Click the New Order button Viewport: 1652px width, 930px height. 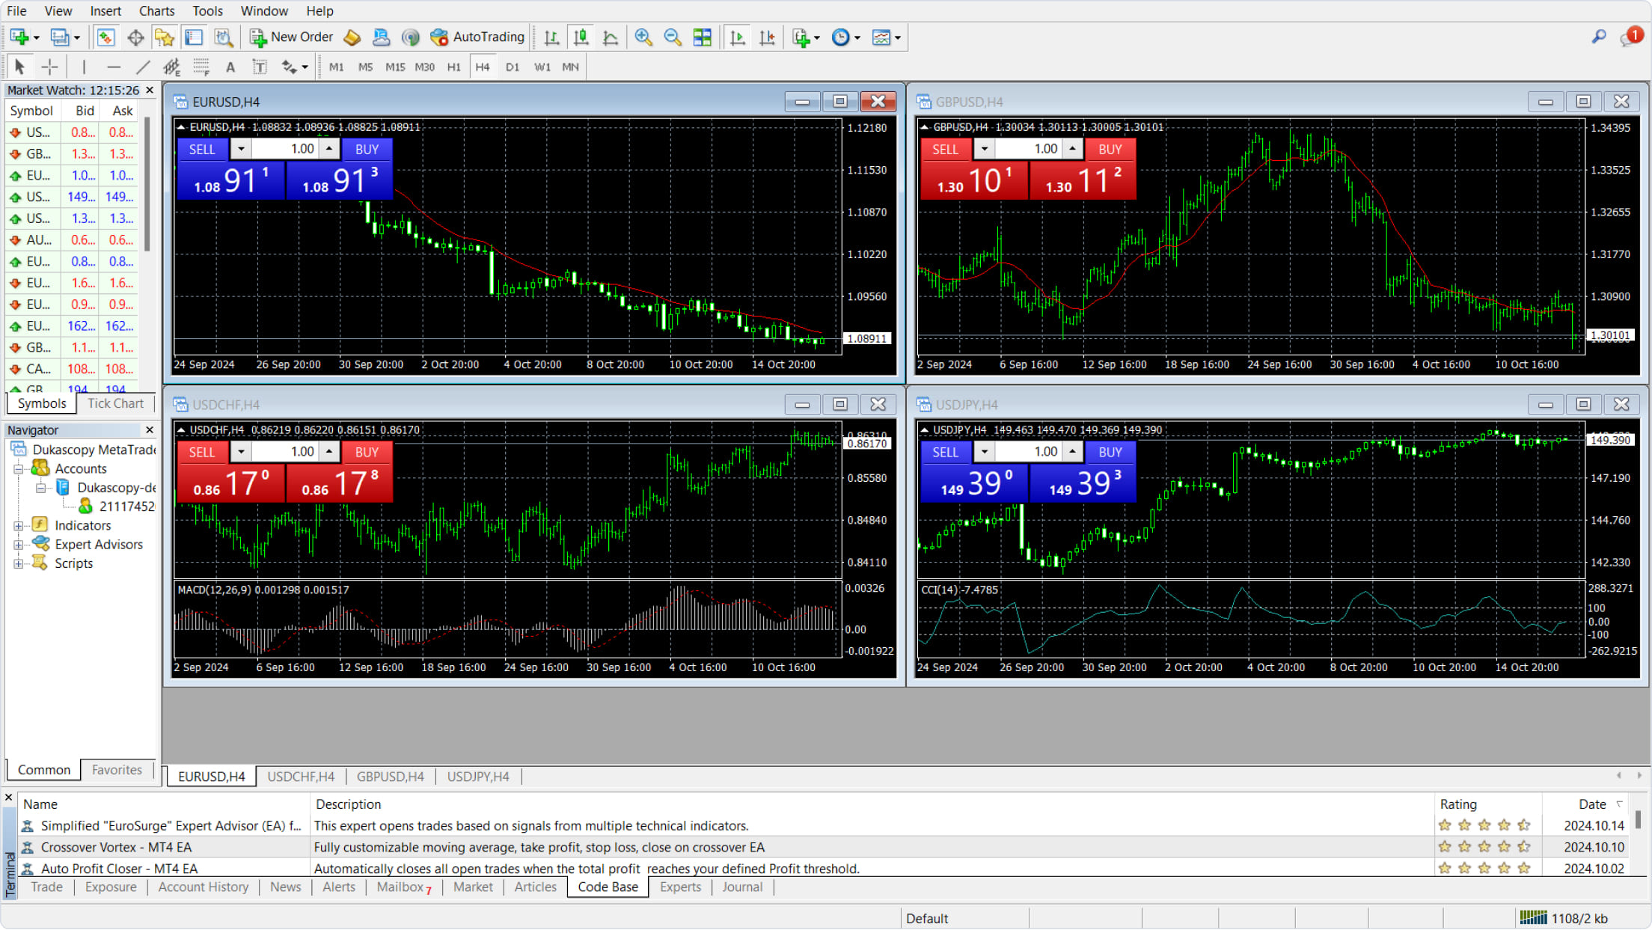click(x=292, y=37)
